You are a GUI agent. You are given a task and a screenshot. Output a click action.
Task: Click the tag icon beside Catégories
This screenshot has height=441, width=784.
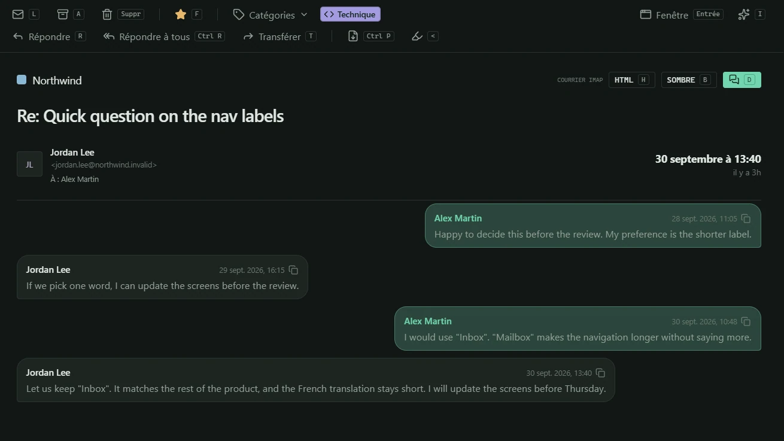[x=238, y=14]
